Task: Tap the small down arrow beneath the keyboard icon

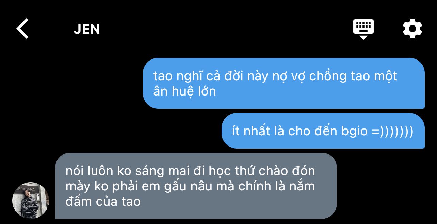Action: pyautogui.click(x=363, y=37)
